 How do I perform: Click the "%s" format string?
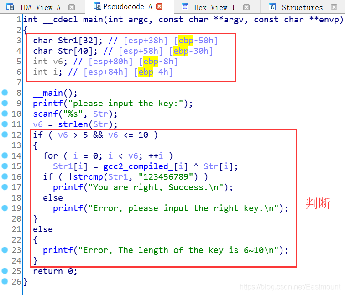coord(73,114)
